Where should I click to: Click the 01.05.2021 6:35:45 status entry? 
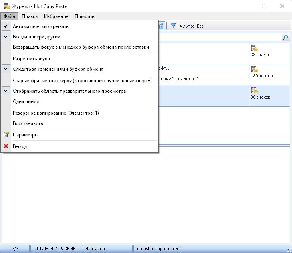(56, 249)
